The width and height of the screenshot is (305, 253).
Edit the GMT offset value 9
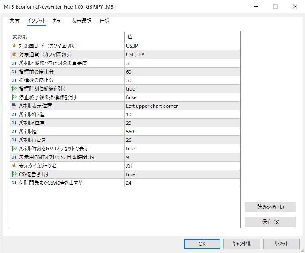click(182, 157)
